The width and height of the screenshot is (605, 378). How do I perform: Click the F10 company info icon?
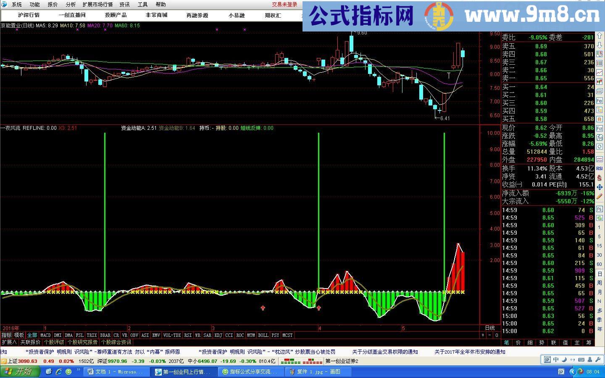(x=599, y=100)
